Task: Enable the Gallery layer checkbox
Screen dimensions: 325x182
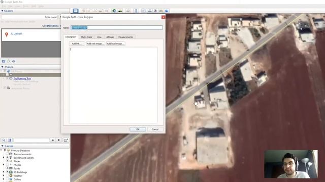Action: [x=7, y=179]
